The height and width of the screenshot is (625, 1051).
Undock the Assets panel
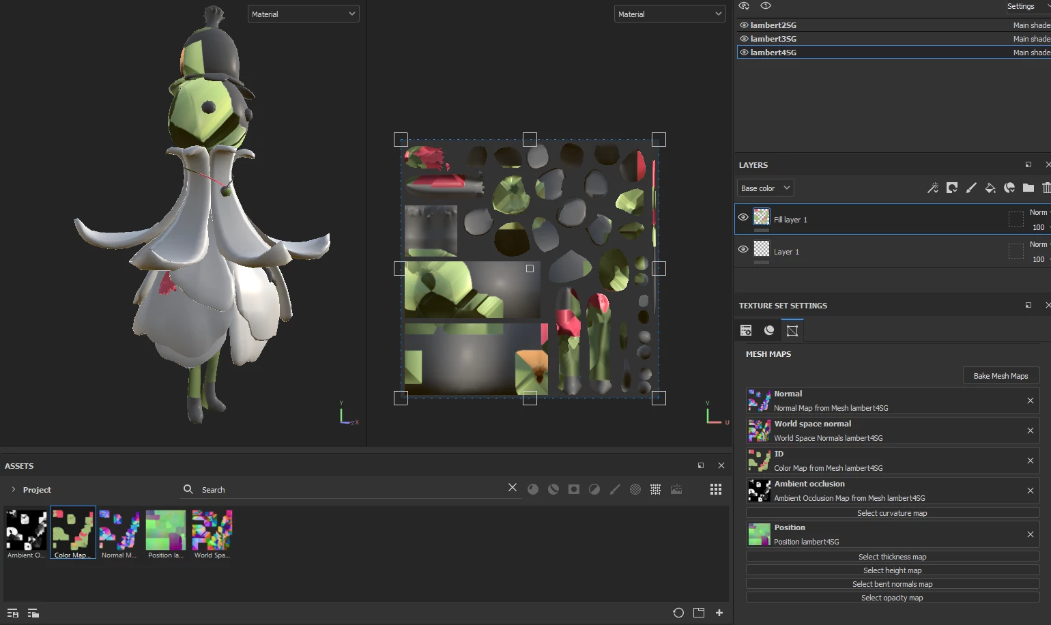(x=701, y=465)
